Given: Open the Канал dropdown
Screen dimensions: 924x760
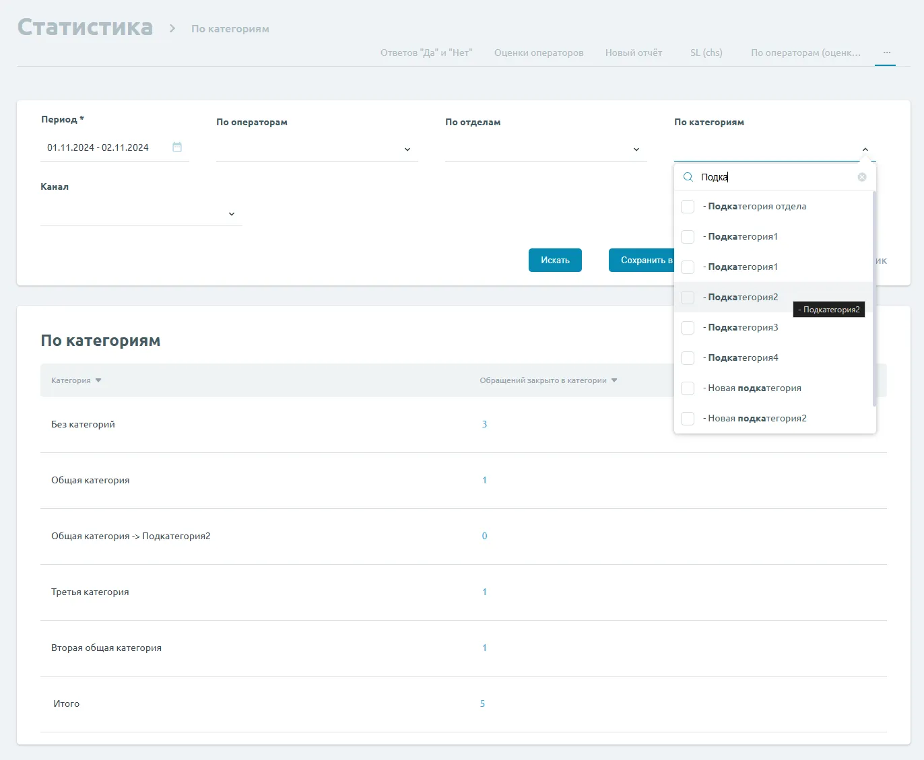Looking at the screenshot, I should (231, 214).
